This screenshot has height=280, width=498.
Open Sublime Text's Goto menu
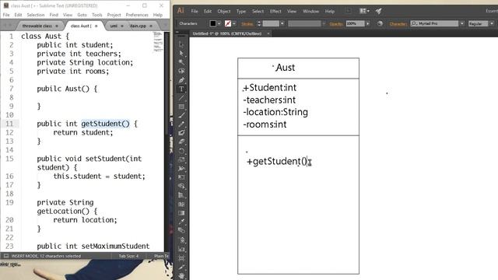82,15
